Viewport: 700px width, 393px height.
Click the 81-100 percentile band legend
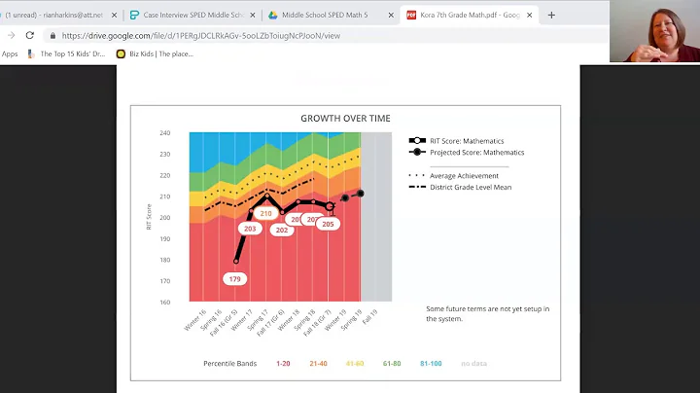[x=431, y=363]
